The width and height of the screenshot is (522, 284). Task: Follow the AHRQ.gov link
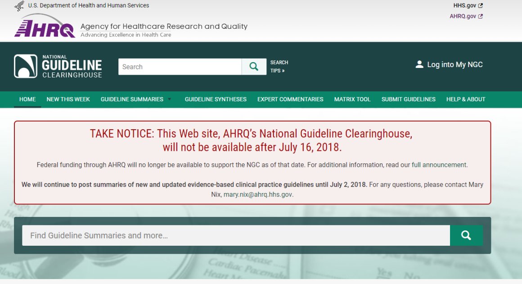tap(463, 16)
